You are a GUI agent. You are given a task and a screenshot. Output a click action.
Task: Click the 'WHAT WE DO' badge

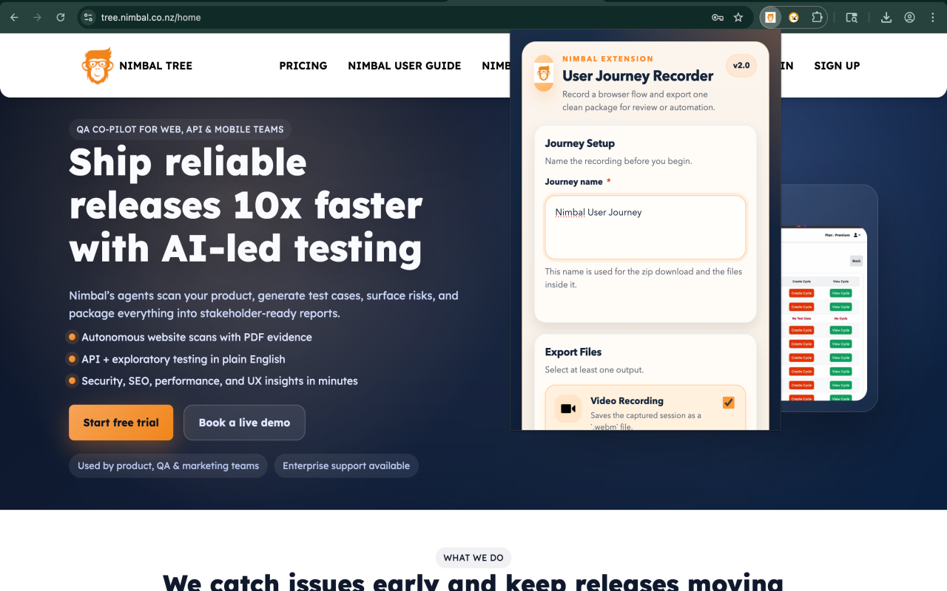point(473,558)
